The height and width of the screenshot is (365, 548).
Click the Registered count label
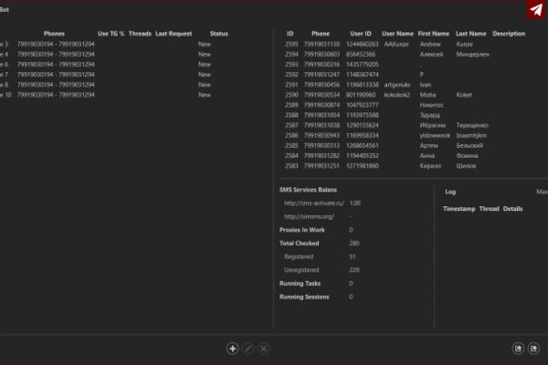pyautogui.click(x=299, y=256)
